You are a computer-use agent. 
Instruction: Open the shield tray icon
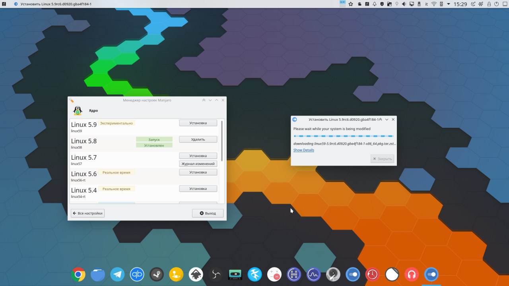[x=382, y=4]
